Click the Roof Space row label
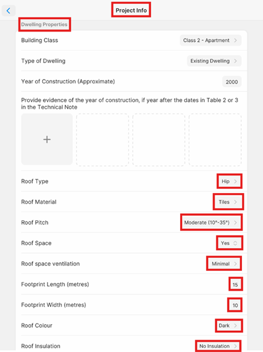The height and width of the screenshot is (352, 263). tap(37, 243)
